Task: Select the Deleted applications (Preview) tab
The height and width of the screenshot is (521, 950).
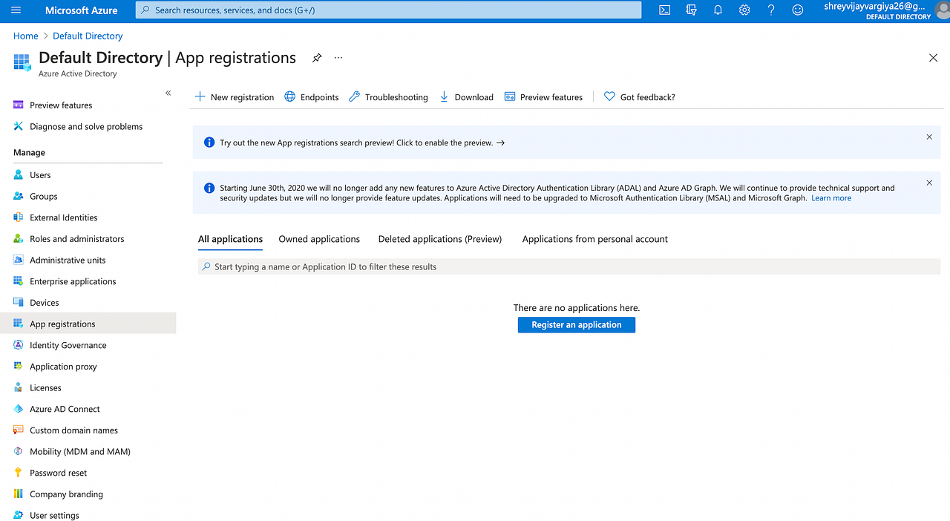Action: (439, 239)
